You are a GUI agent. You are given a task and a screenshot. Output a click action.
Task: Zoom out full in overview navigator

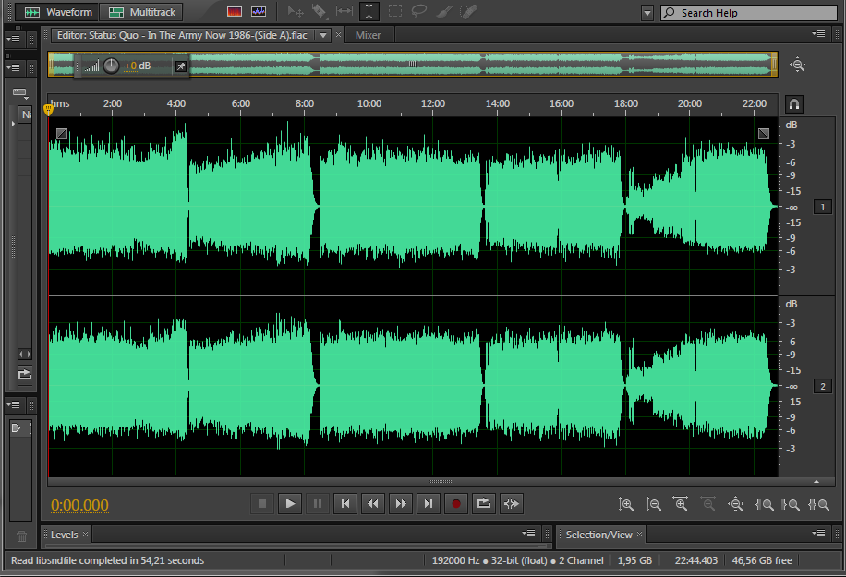[797, 66]
